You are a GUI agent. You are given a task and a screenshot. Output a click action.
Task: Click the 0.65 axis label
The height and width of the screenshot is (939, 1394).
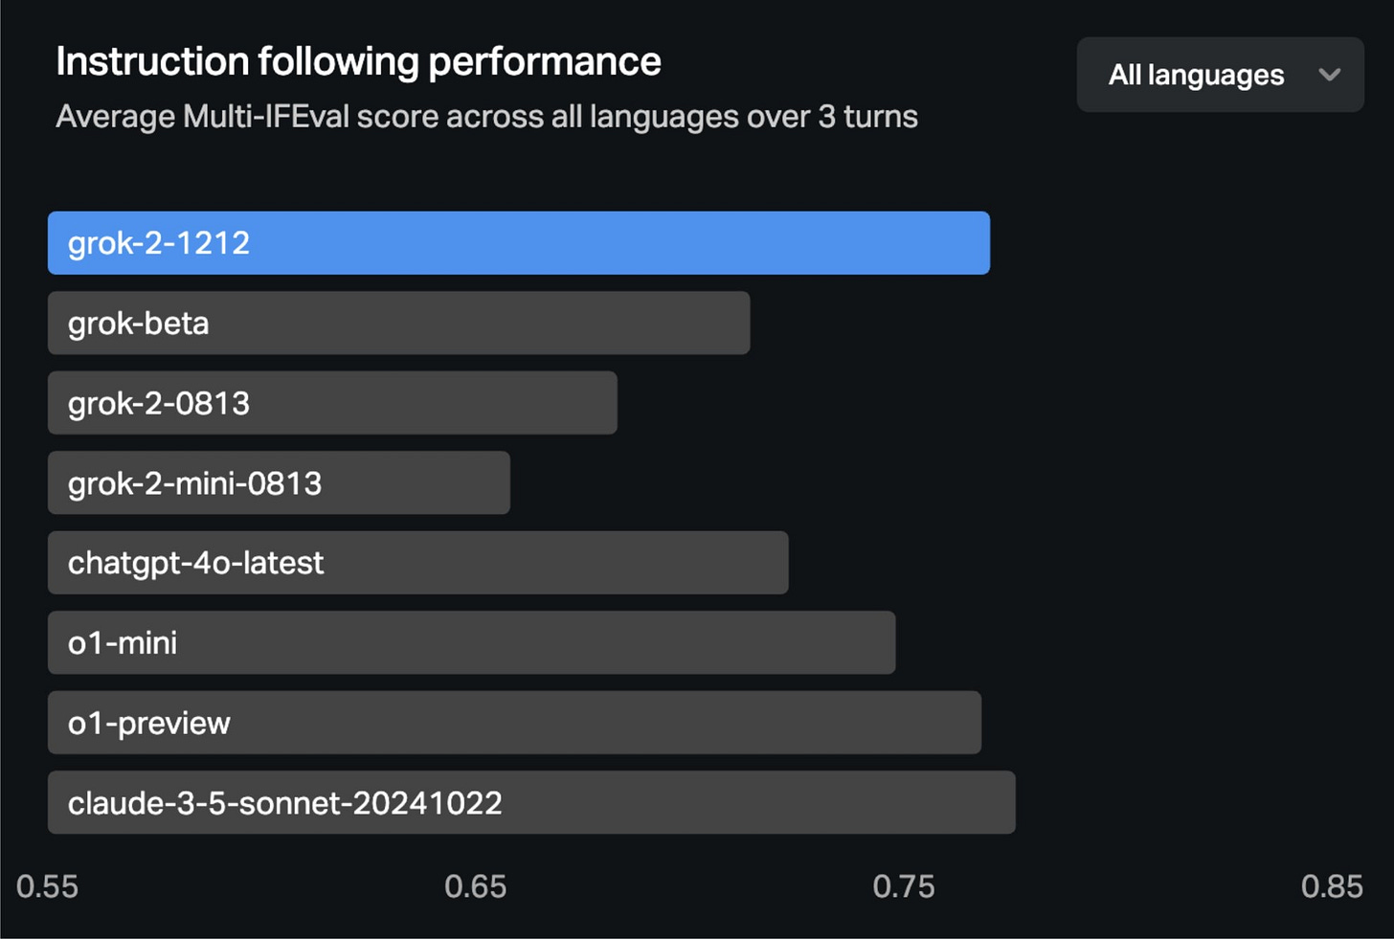(x=476, y=886)
